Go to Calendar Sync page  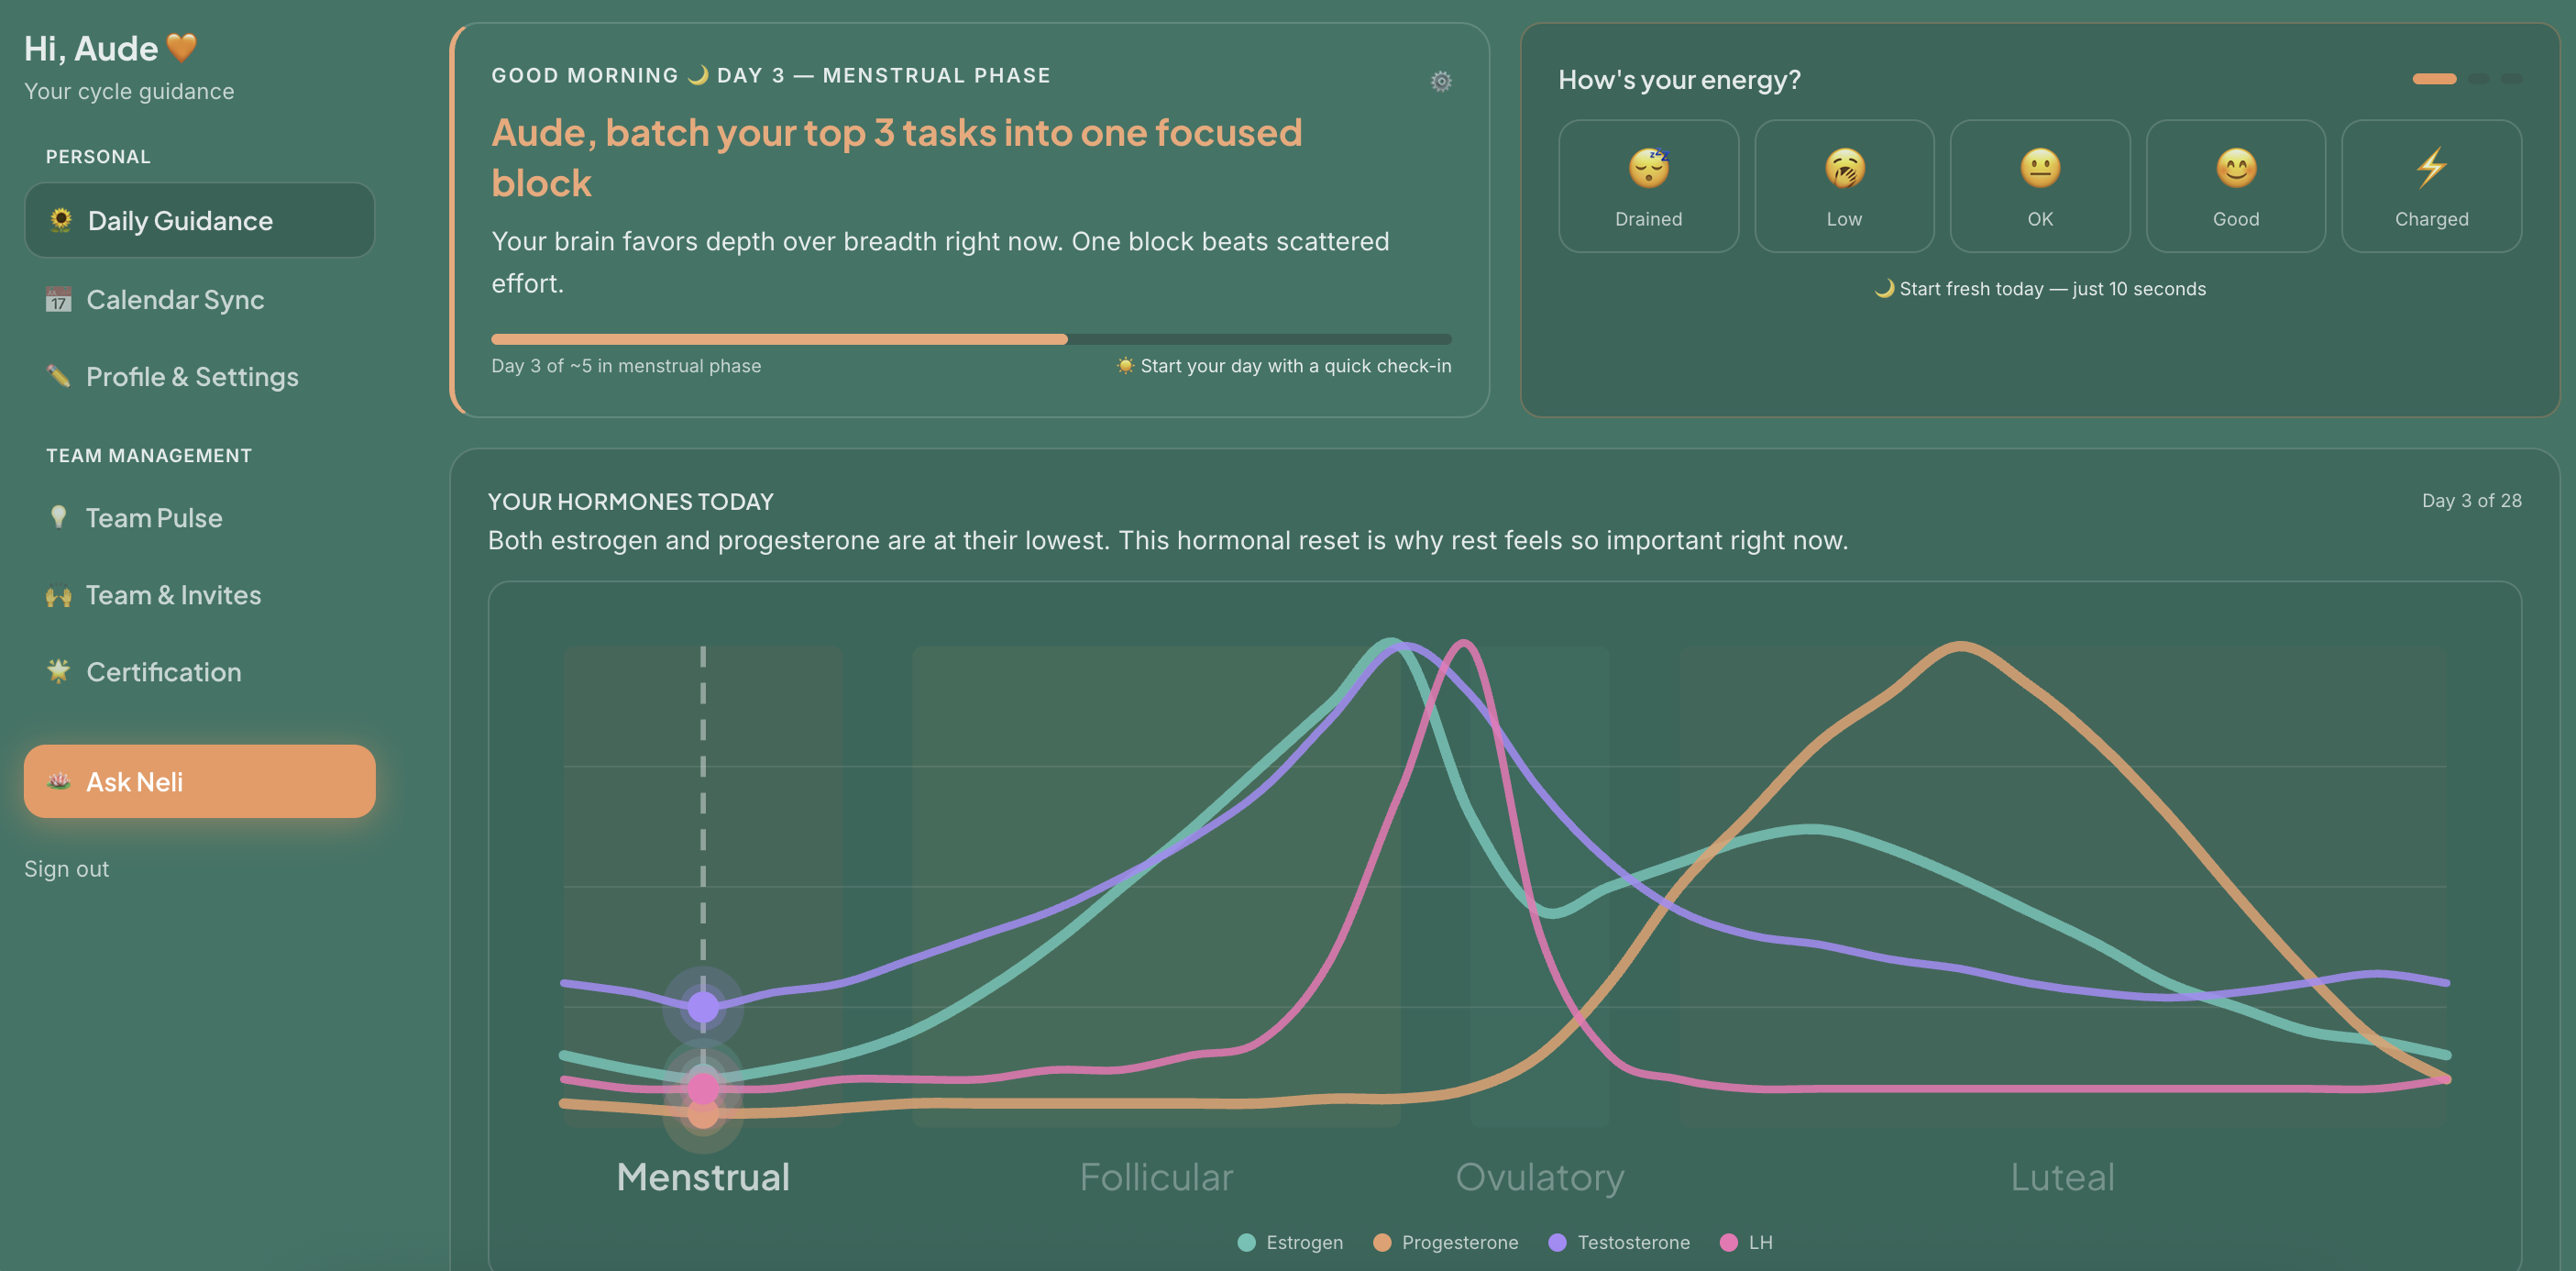pyautogui.click(x=175, y=300)
